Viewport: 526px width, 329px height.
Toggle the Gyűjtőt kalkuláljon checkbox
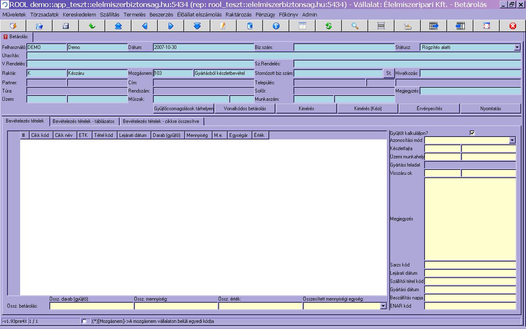[x=472, y=133]
